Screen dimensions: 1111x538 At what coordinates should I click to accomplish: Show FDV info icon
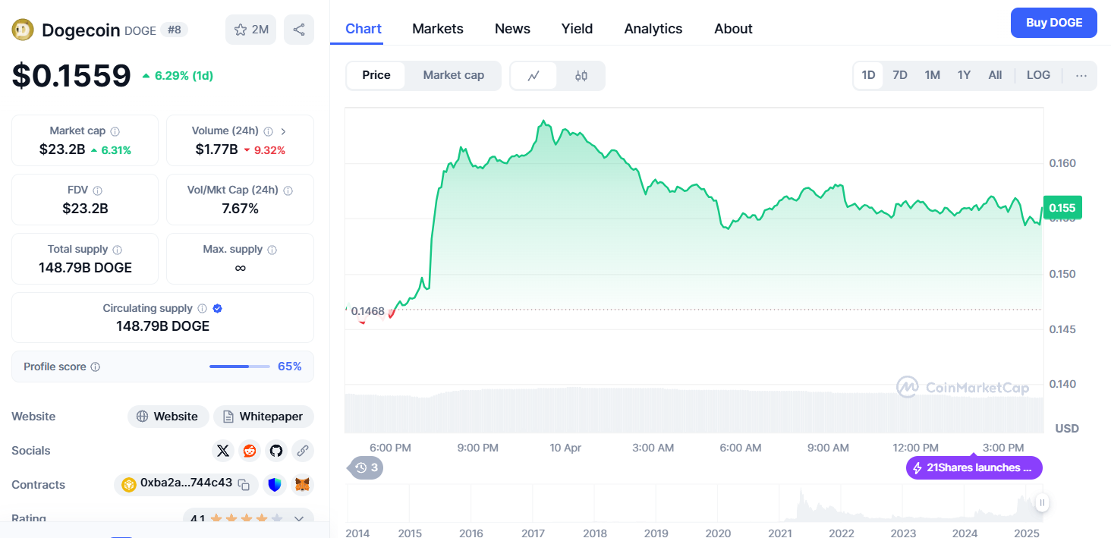(97, 190)
